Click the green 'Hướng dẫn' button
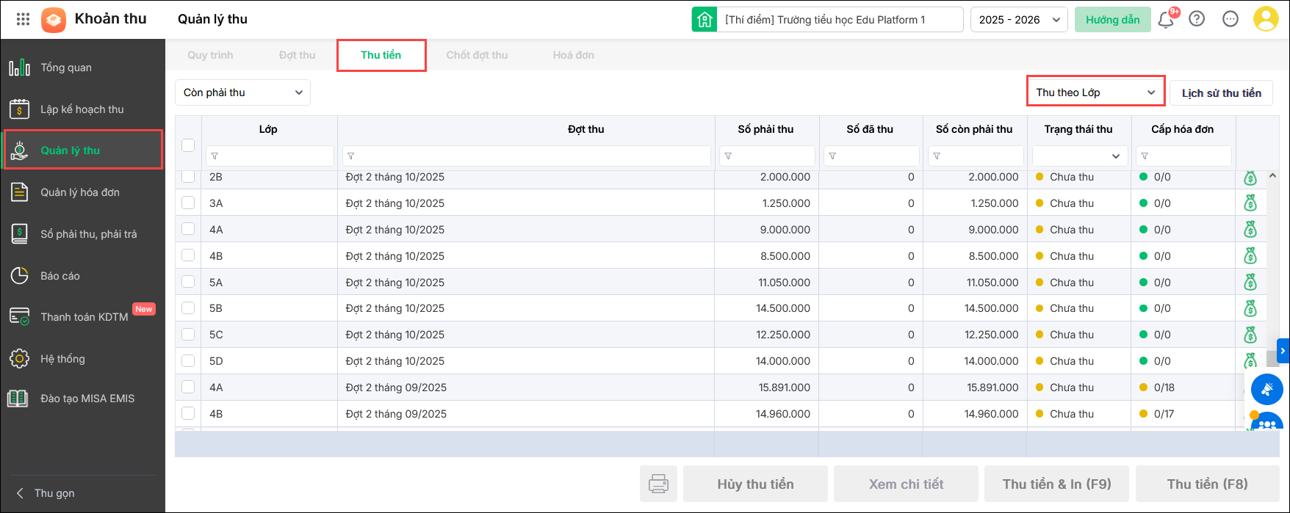 click(x=1112, y=20)
